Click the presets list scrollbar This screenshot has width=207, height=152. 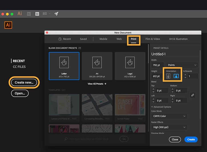(148, 54)
